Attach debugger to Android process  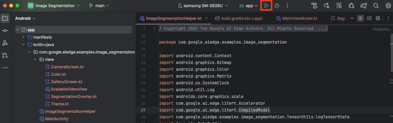pyautogui.click(x=351, y=6)
